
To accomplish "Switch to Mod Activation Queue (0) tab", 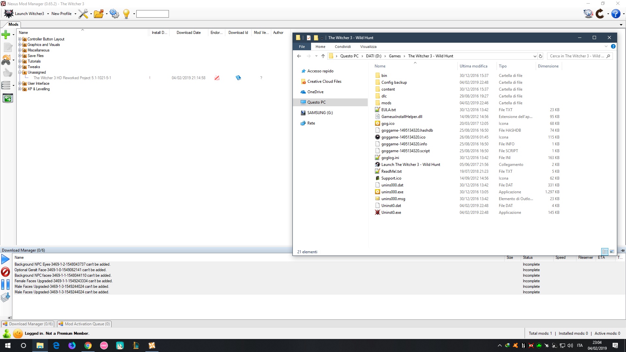I will pos(84,324).
